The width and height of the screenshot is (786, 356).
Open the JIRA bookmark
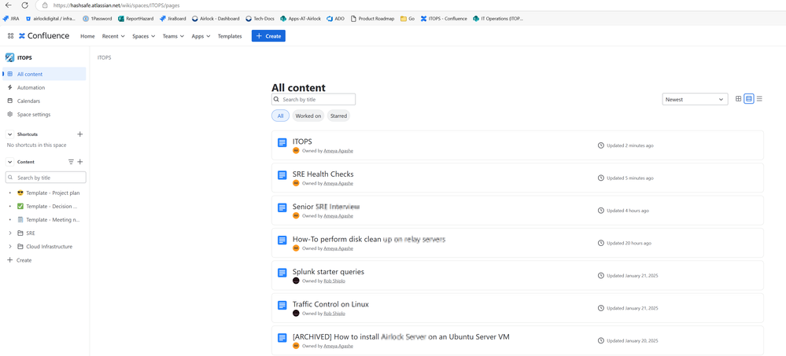click(11, 19)
